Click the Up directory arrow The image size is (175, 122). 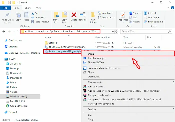(18, 32)
